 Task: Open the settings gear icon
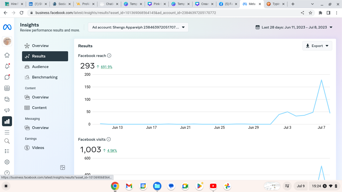click(x=7, y=162)
